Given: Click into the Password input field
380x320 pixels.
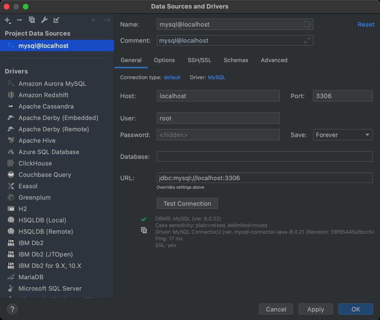Looking at the screenshot, I should click(218, 135).
